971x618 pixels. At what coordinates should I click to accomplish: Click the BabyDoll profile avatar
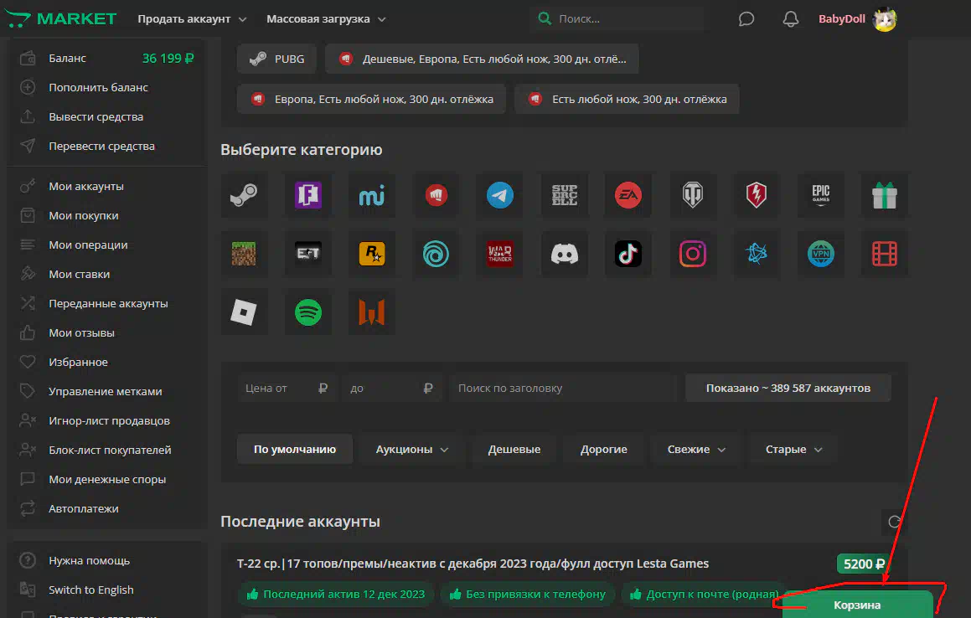[885, 19]
